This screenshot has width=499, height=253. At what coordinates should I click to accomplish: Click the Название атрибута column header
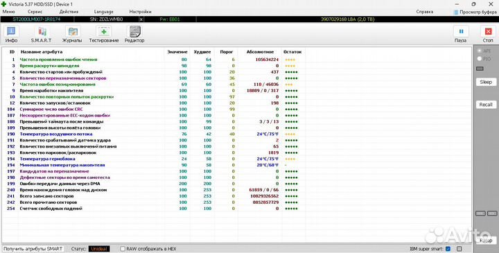coord(42,51)
